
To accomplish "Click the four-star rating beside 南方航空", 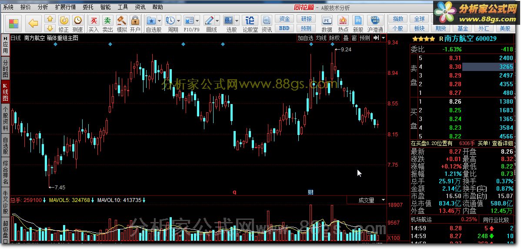I will tap(423, 39).
